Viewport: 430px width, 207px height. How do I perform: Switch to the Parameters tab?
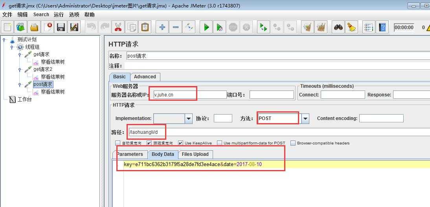pos(130,154)
